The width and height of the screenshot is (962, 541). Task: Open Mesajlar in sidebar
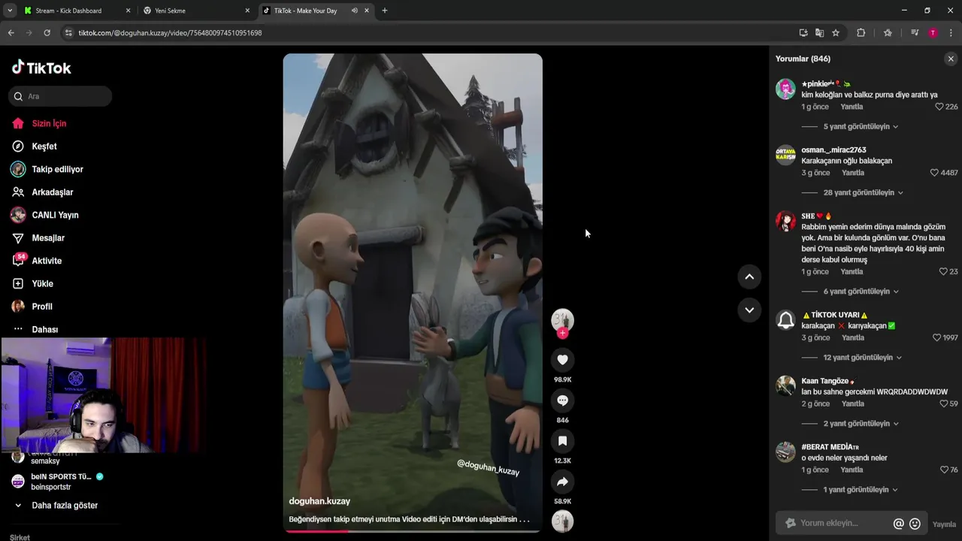point(48,238)
